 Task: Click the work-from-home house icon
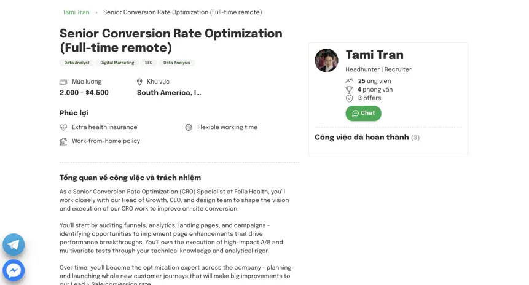point(63,141)
